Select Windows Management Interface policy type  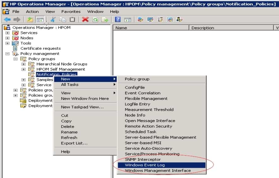pos(161,170)
